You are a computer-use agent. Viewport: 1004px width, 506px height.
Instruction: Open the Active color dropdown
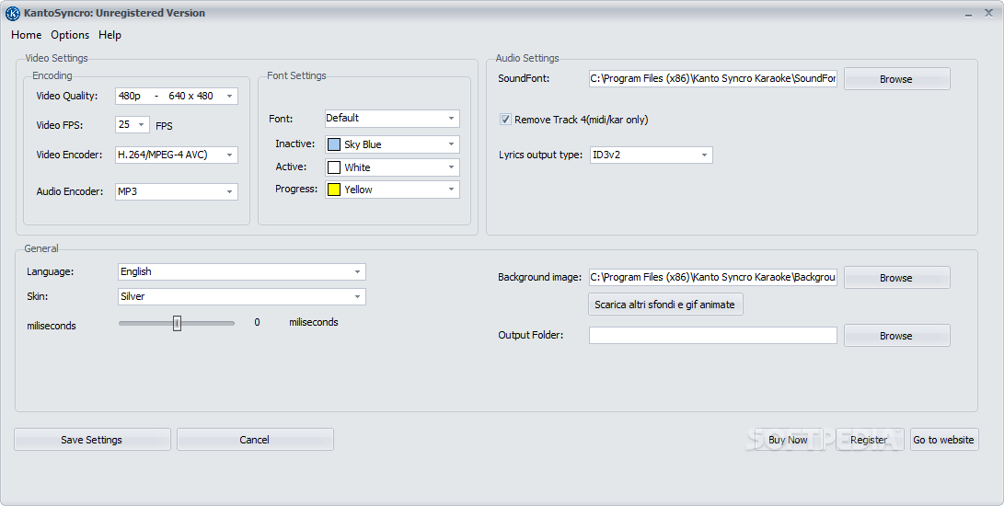coord(392,167)
